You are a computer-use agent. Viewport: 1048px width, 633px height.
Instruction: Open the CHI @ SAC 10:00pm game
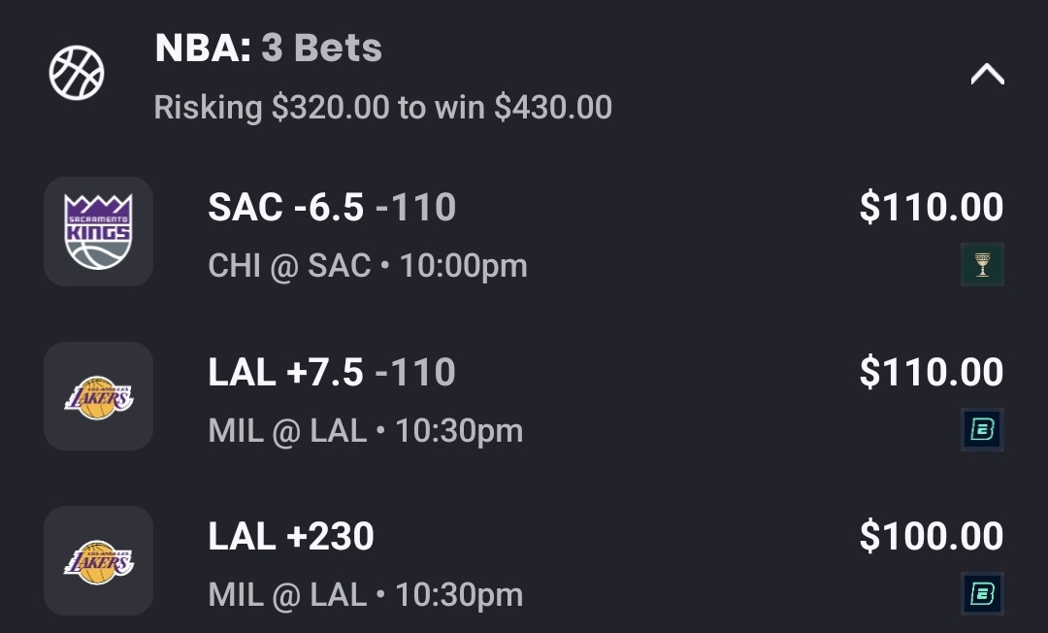click(368, 266)
